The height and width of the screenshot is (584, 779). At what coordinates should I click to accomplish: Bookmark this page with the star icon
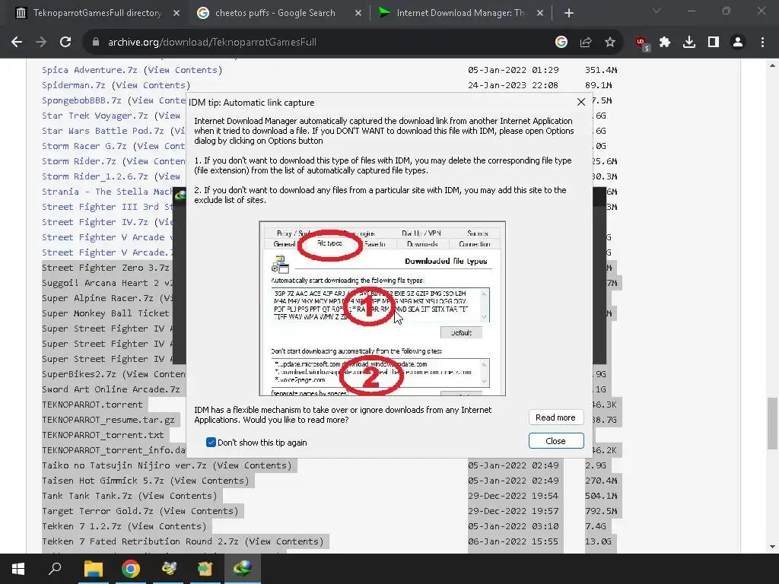point(610,43)
